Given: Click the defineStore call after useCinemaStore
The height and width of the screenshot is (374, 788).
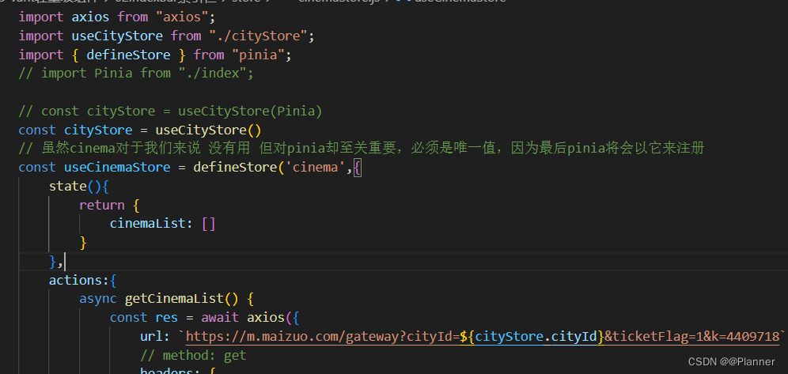Looking at the screenshot, I should pyautogui.click(x=235, y=167).
